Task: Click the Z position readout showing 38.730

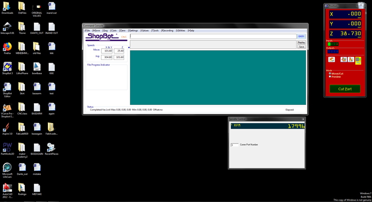Action: tap(345, 34)
